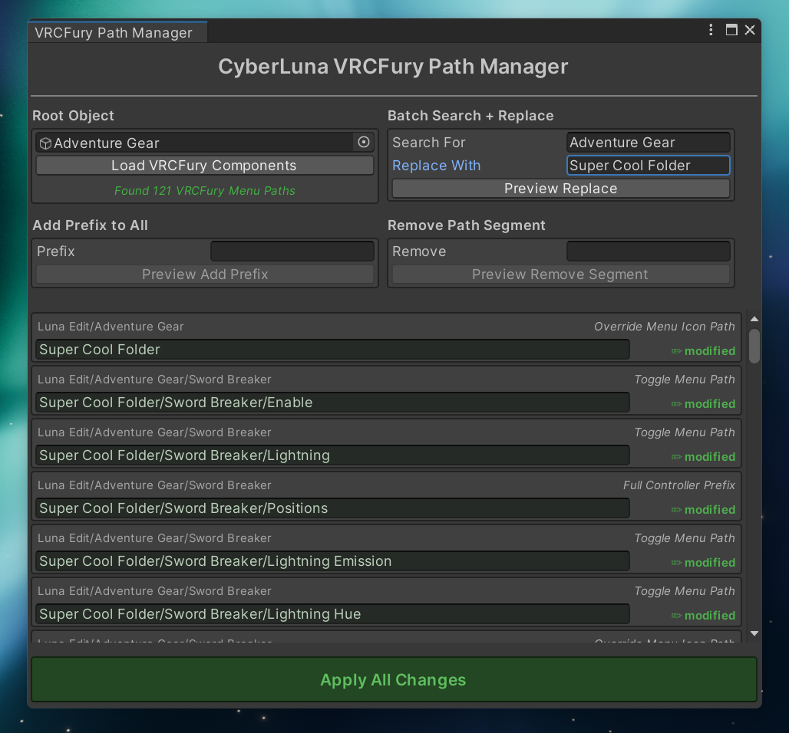Click the 'Remove Path Segment' section heading
Image resolution: width=789 pixels, height=733 pixels.
click(467, 225)
